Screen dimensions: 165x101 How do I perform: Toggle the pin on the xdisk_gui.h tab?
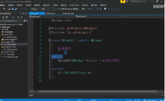[41, 13]
